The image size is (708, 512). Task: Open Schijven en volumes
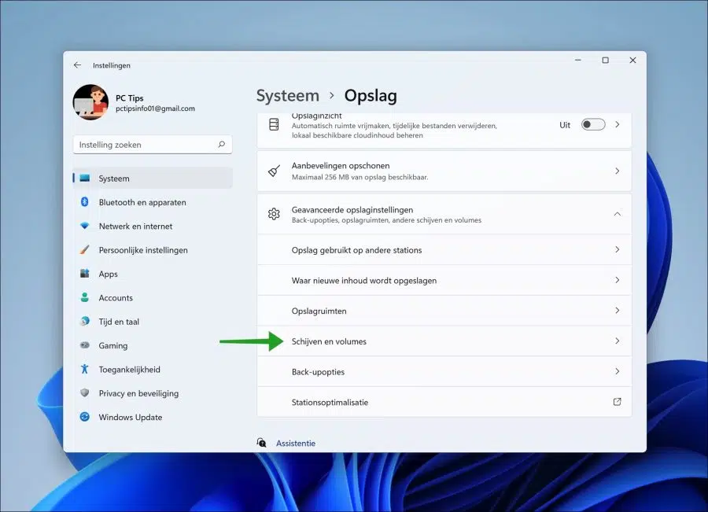tap(444, 341)
